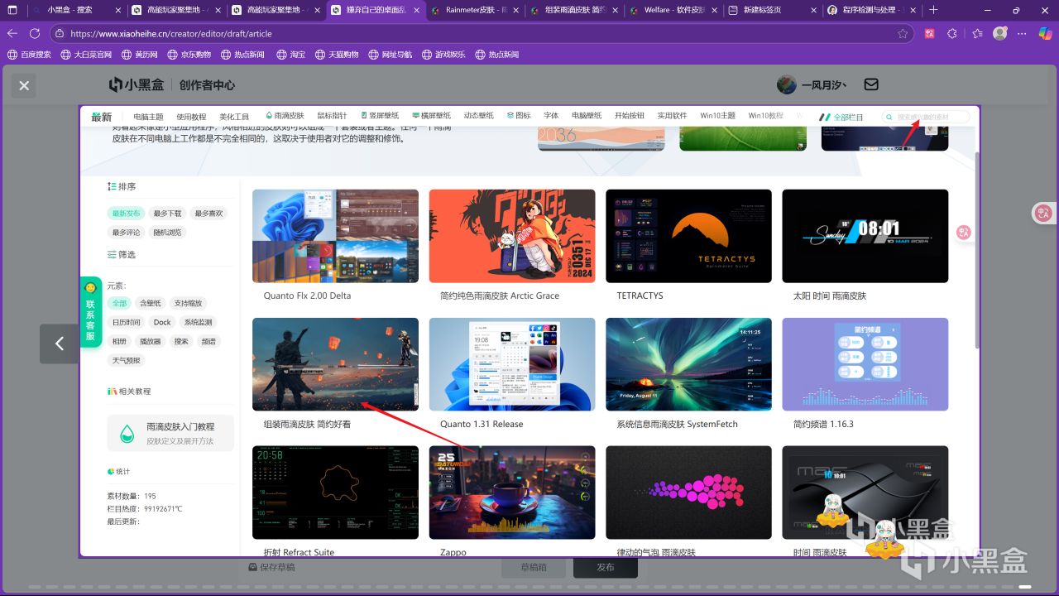This screenshot has height=596, width=1059.
Task: Select the 最多下载 sort option
Action: [x=167, y=214]
